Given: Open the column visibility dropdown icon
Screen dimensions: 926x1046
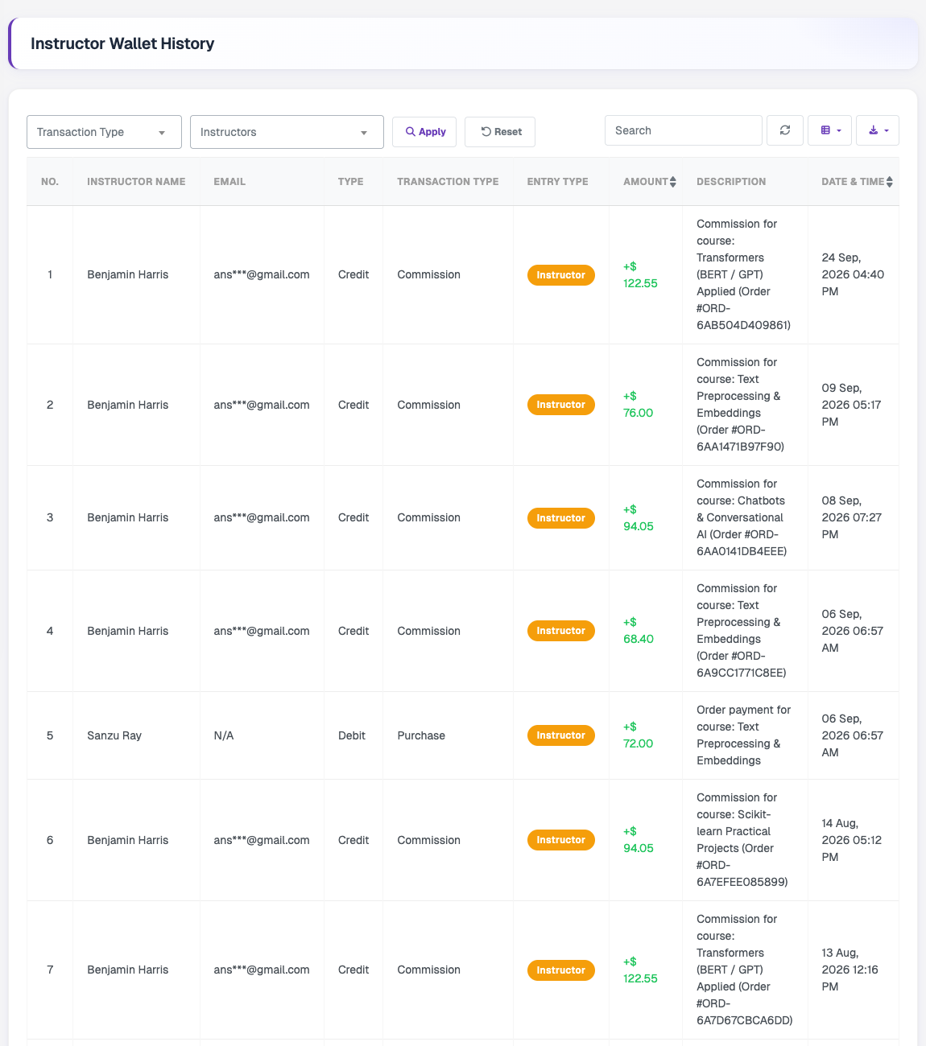Looking at the screenshot, I should (x=829, y=130).
